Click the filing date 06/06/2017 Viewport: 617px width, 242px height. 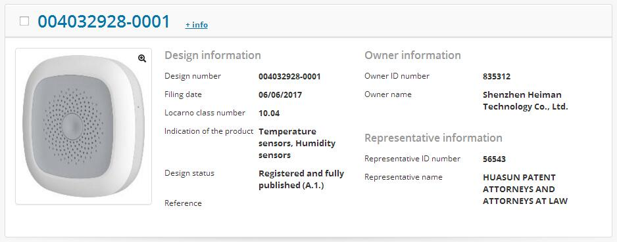tap(280, 95)
